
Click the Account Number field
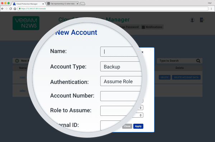pos(121,96)
